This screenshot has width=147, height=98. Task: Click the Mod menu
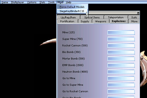coord(60,2)
